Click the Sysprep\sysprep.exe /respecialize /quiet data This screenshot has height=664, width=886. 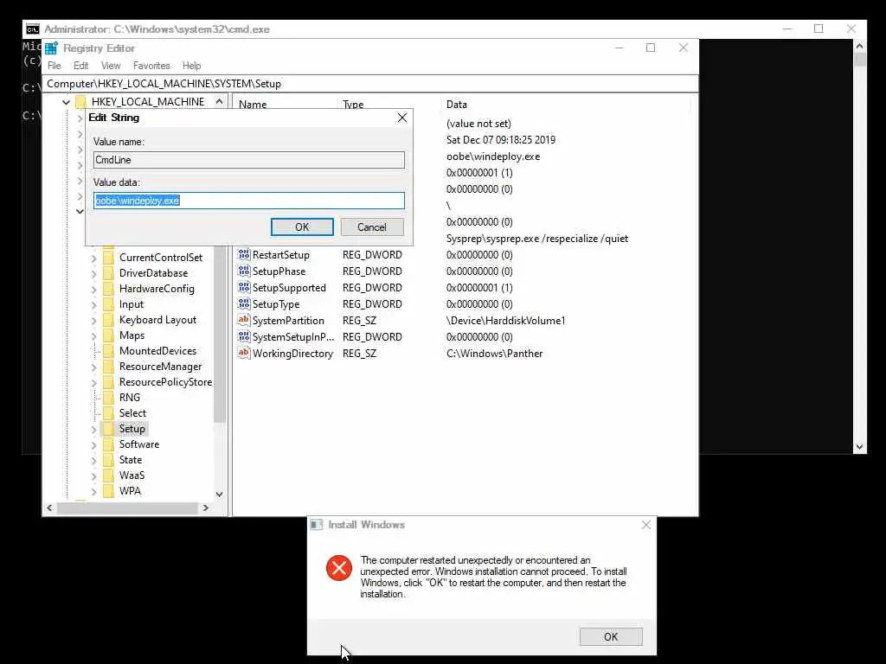(537, 239)
